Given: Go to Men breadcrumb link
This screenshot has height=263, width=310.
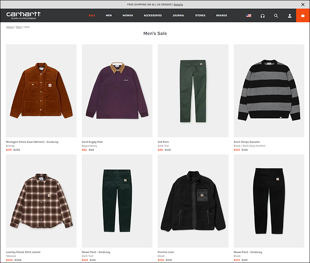Looking at the screenshot, I should point(19,27).
